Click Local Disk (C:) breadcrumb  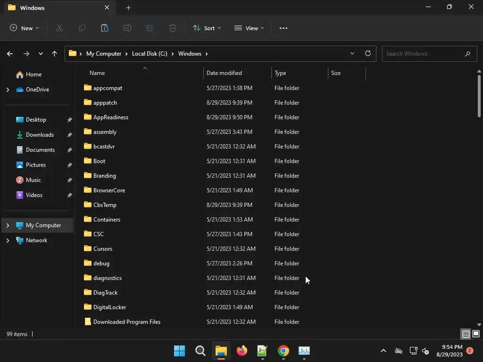[150, 54]
